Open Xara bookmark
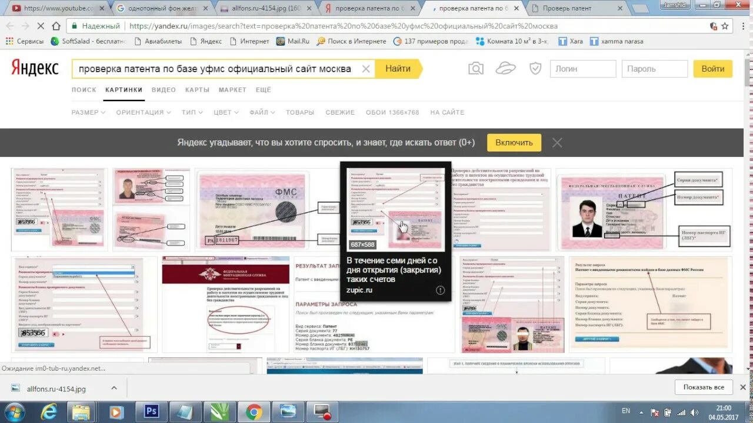 tap(571, 41)
